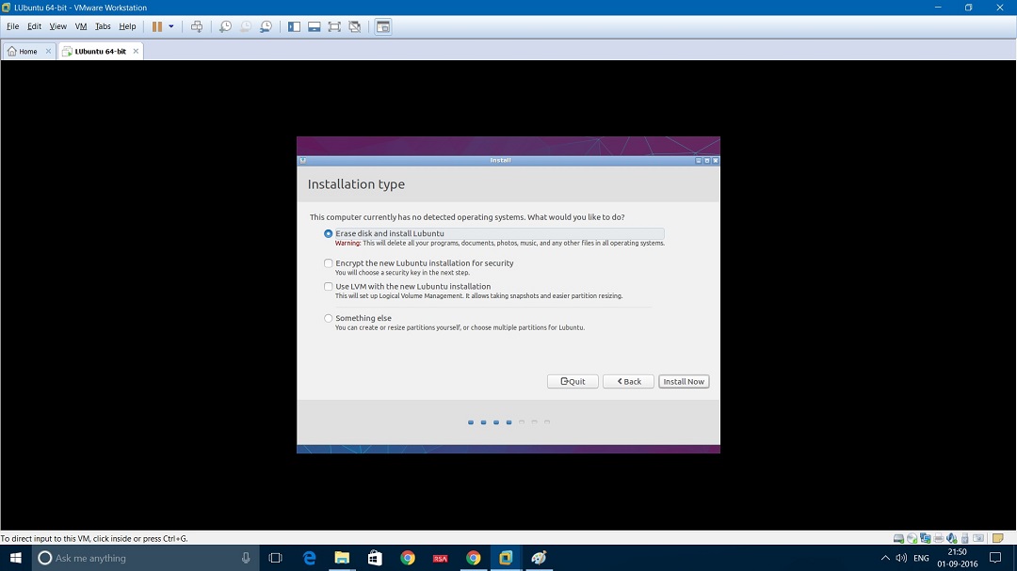
Task: Click the network adapter status icon
Action: 926,539
